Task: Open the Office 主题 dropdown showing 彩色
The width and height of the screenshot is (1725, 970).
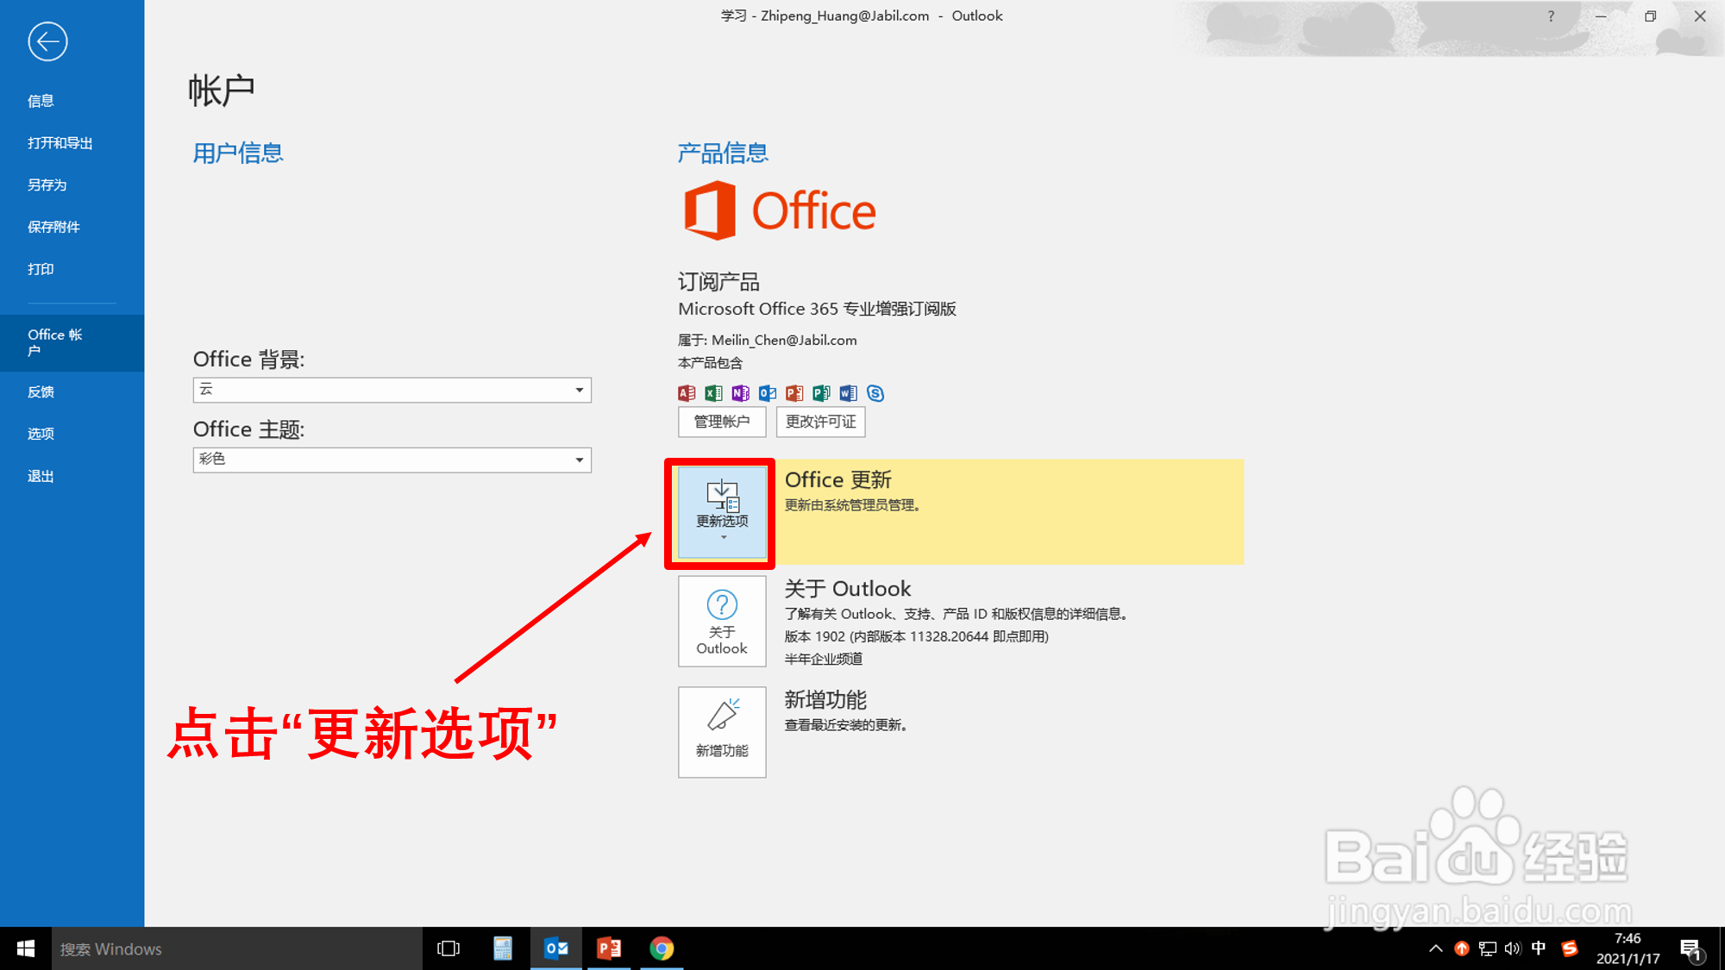Action: pyautogui.click(x=580, y=460)
